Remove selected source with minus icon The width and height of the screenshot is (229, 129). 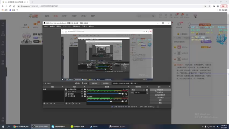click(70, 103)
